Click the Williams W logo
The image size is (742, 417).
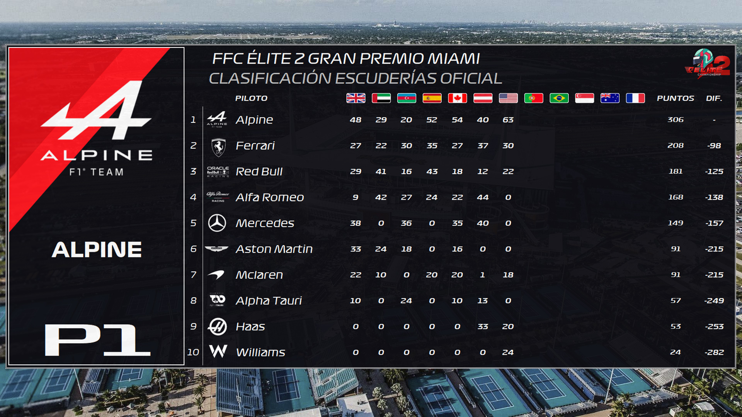(218, 351)
